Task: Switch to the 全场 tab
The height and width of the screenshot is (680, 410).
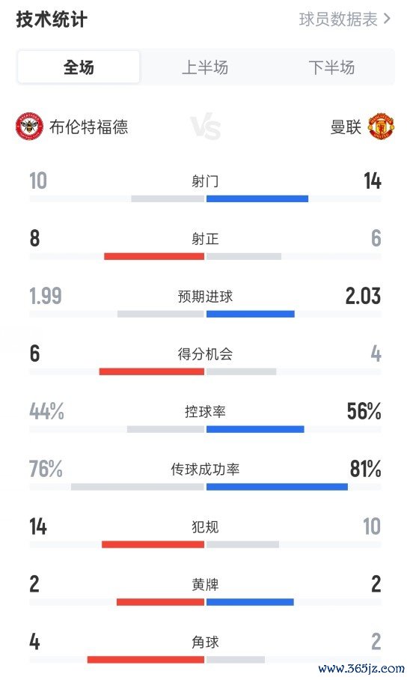Action: pos(79,67)
